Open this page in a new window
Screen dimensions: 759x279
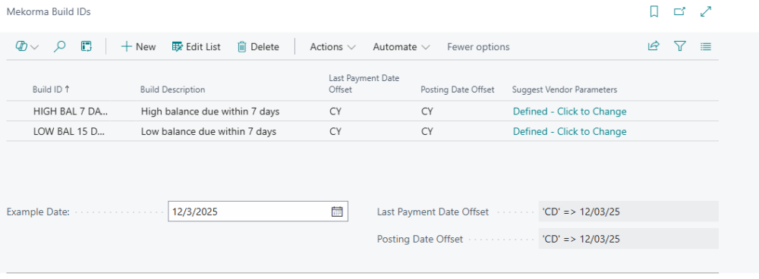pyautogui.click(x=679, y=12)
